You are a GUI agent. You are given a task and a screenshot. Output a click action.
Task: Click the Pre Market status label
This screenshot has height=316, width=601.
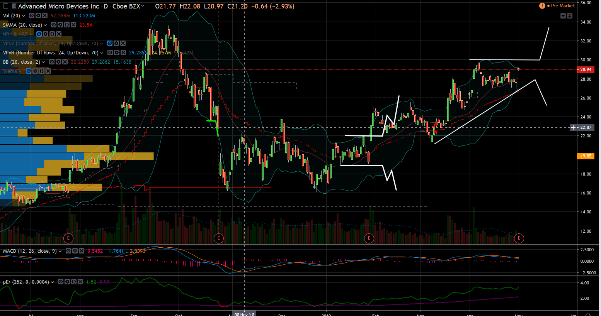click(x=563, y=6)
